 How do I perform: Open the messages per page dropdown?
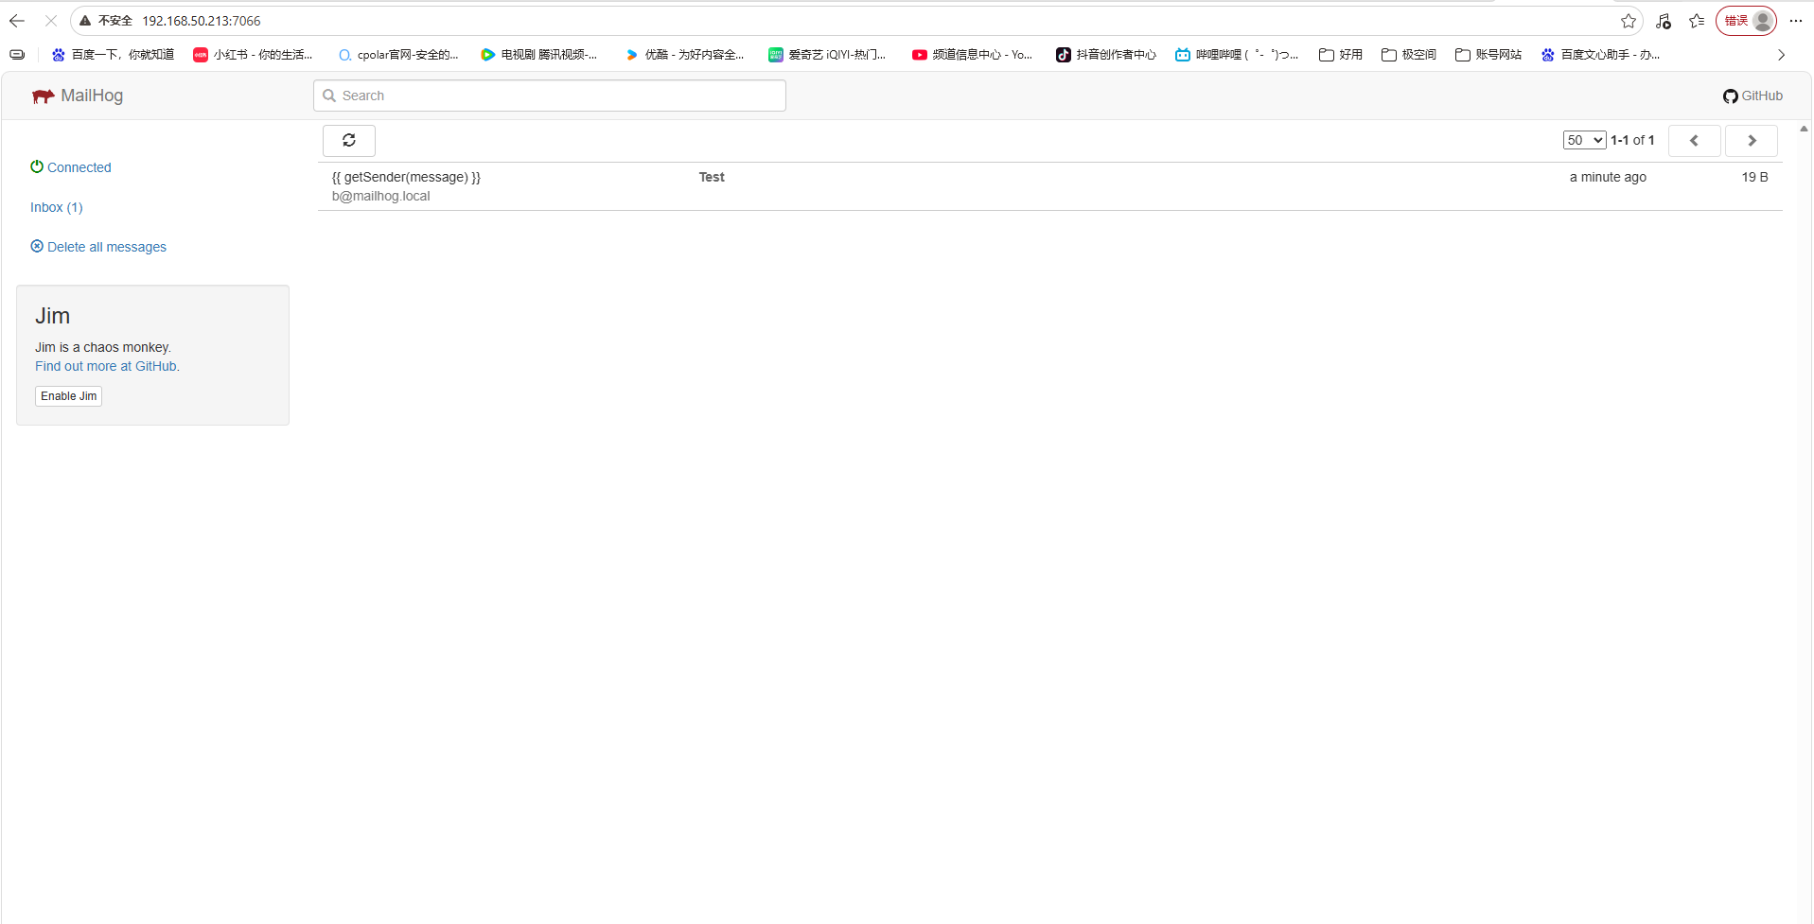[x=1584, y=140]
